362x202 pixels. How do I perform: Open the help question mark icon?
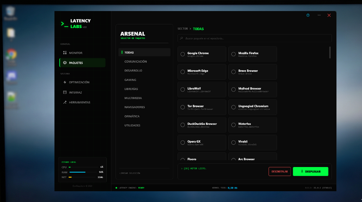(x=308, y=15)
